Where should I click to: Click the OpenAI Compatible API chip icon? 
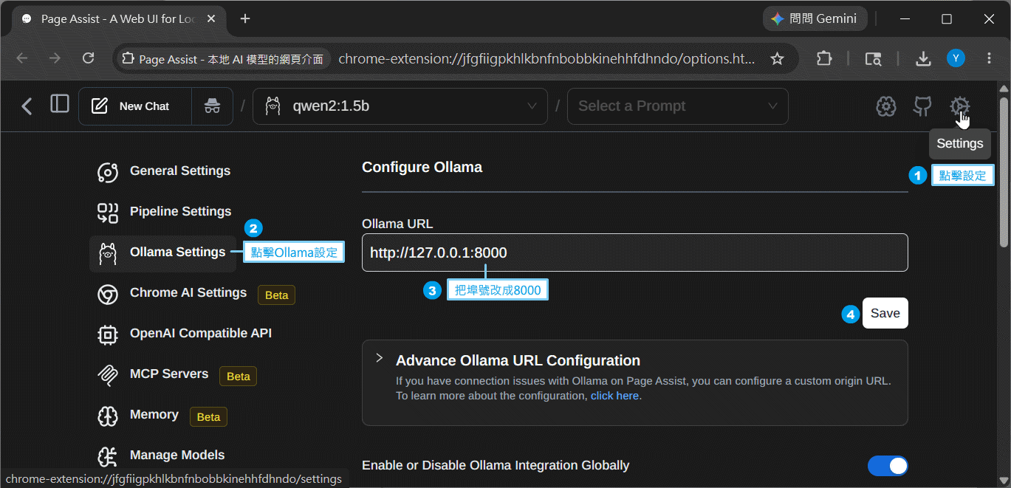pos(108,334)
